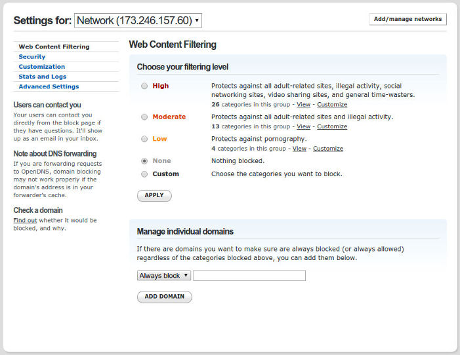The height and width of the screenshot is (355, 460).
Task: Click the High level label text
Action: [161, 86]
